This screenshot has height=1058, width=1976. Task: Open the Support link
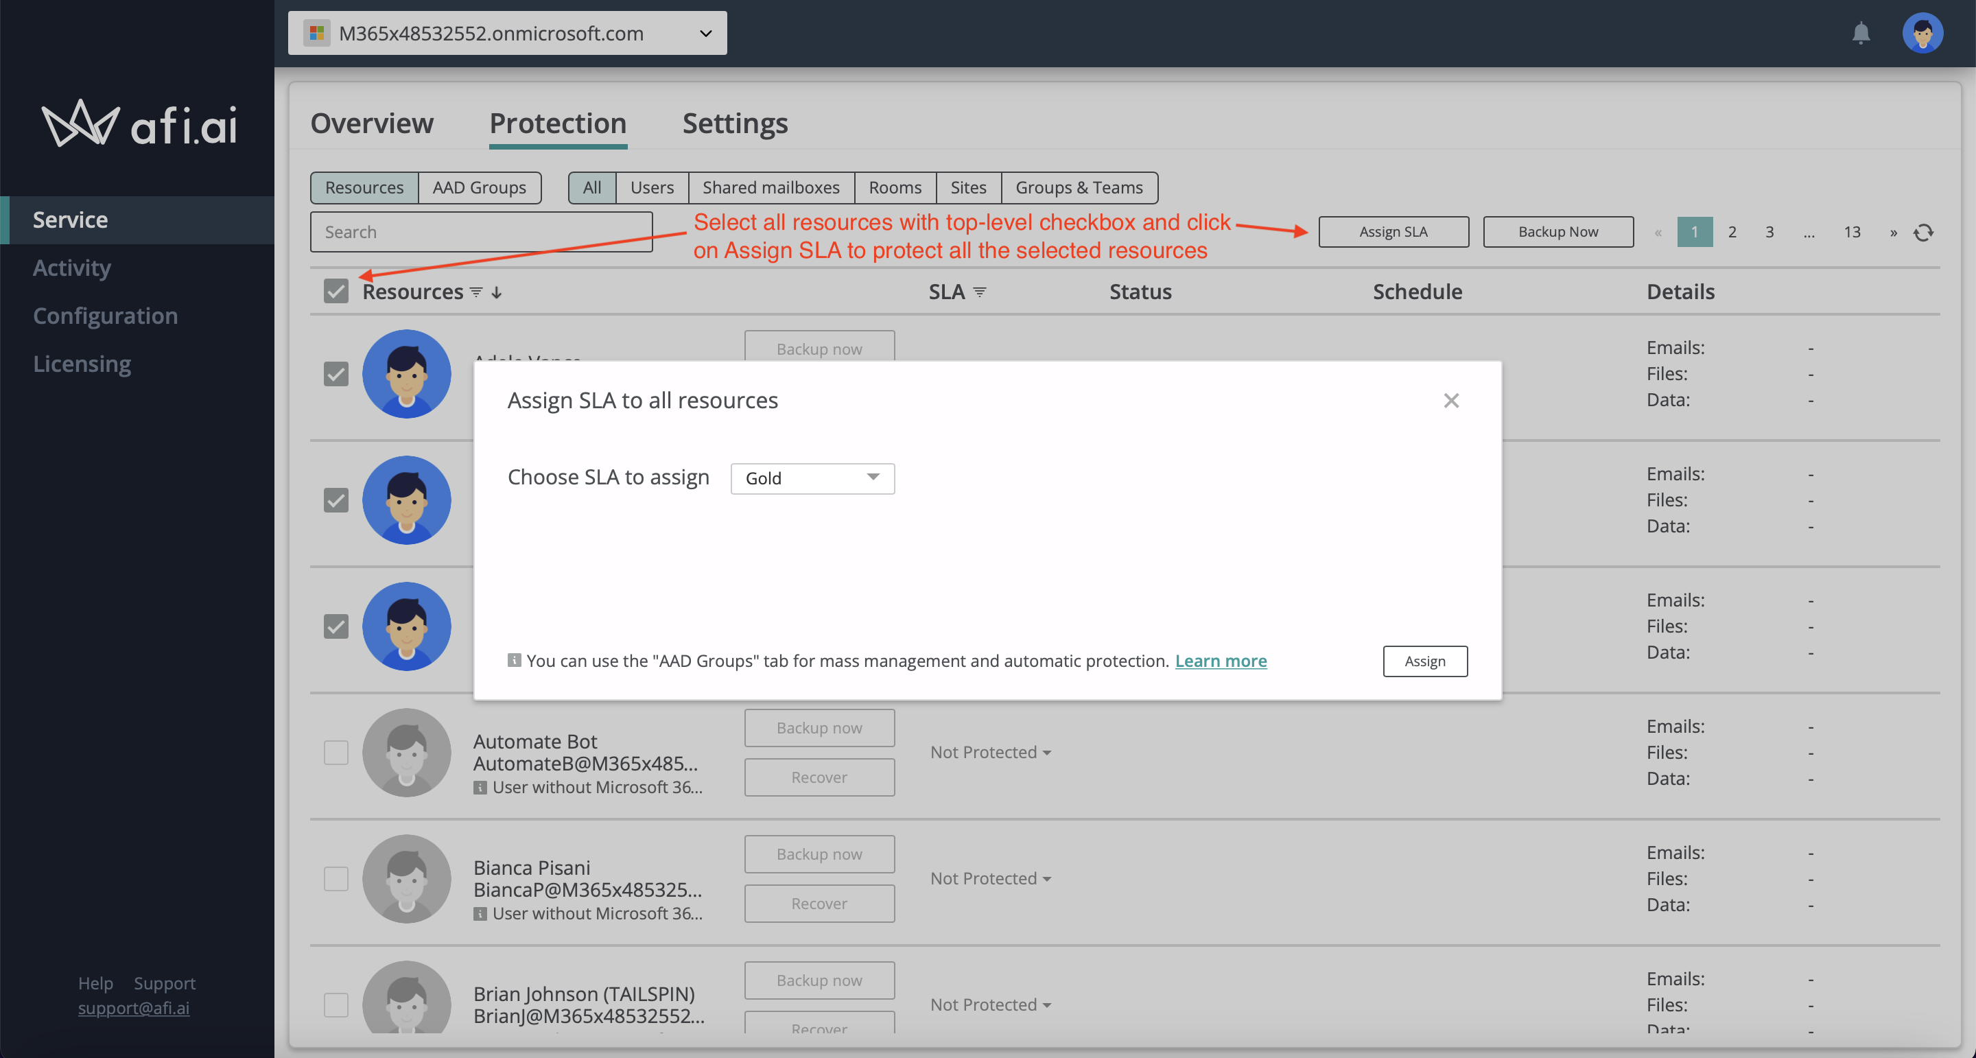click(164, 984)
